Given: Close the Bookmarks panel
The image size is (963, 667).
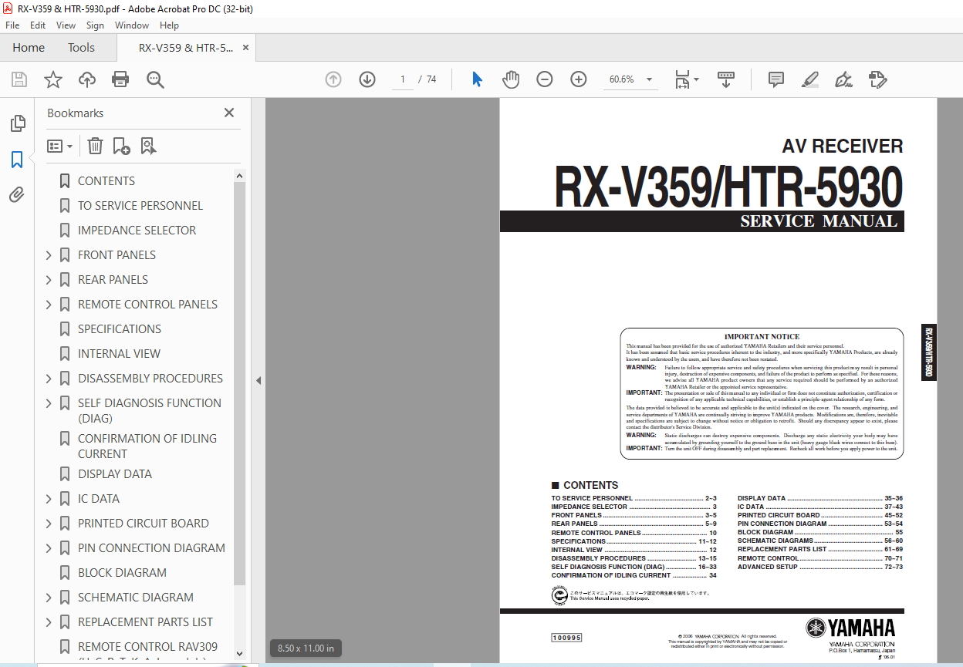Looking at the screenshot, I should click(229, 113).
